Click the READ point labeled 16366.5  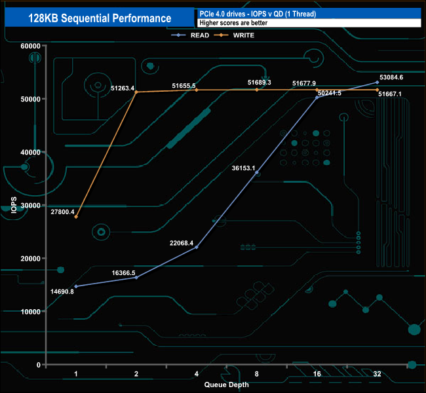[x=136, y=277]
